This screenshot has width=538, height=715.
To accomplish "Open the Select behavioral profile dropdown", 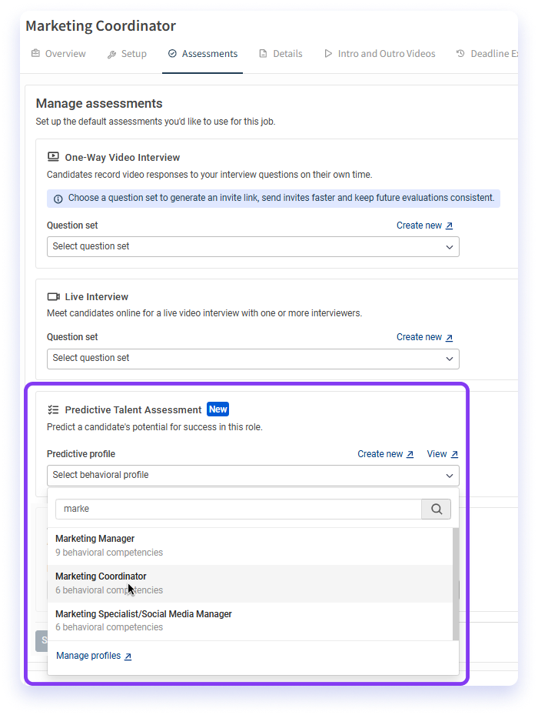I will [x=253, y=476].
